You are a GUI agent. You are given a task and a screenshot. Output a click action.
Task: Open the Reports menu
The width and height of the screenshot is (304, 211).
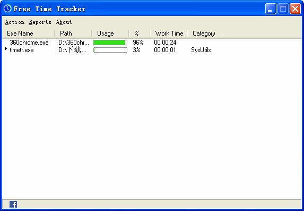[x=40, y=22]
